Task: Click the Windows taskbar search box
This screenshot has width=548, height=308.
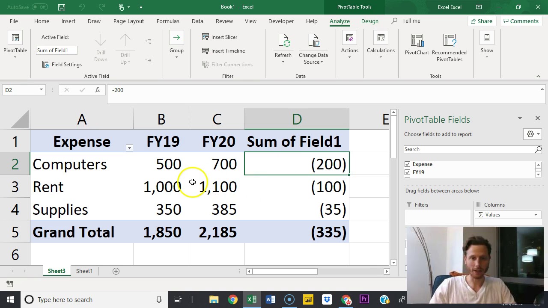Action: (94, 299)
